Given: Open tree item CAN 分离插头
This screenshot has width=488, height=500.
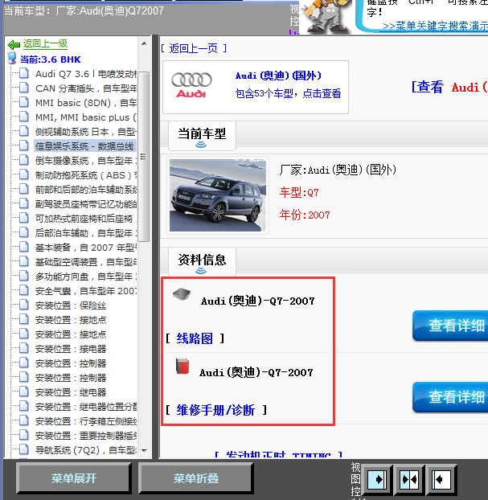Looking at the screenshot, I should [x=86, y=88].
